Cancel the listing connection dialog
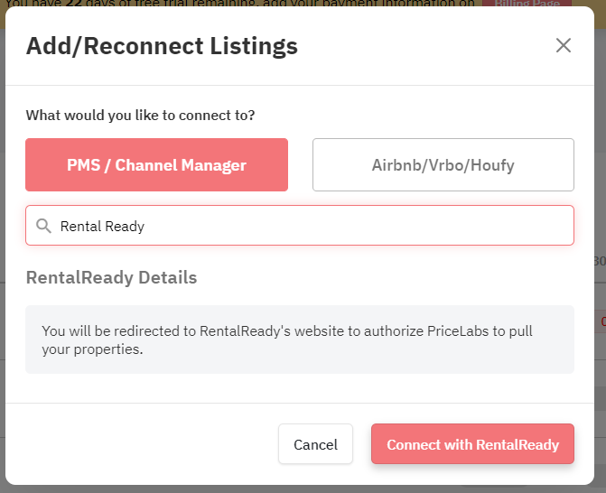 tap(315, 444)
